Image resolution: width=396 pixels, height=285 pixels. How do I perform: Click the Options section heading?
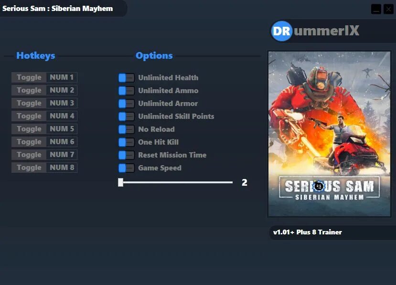click(x=154, y=55)
